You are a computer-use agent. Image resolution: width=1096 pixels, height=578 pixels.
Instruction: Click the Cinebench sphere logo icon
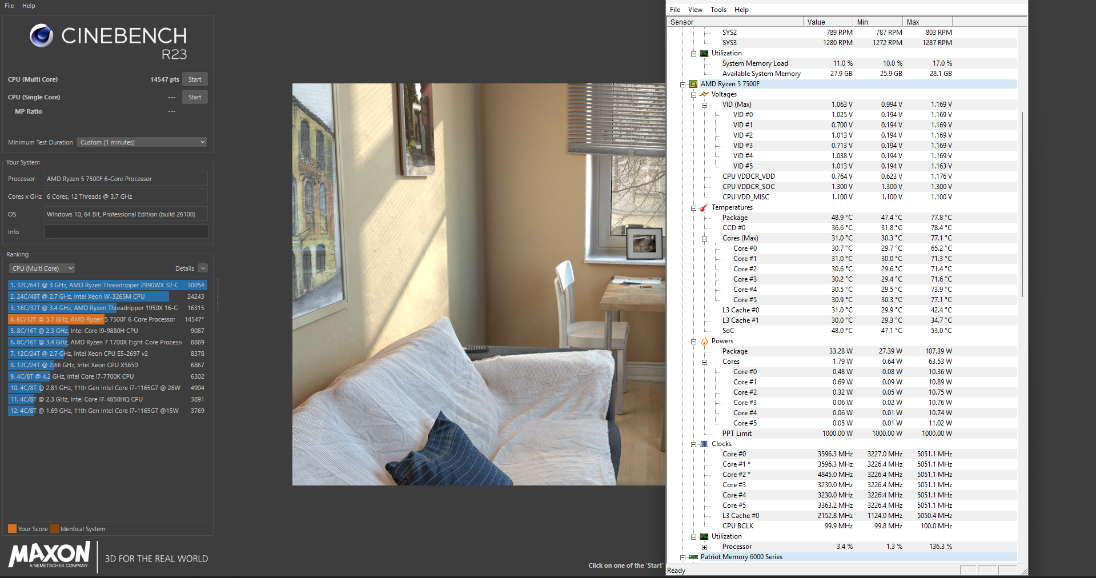(x=41, y=35)
